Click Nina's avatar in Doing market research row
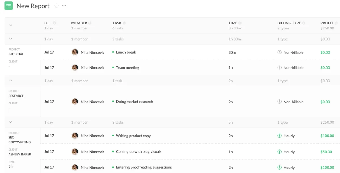The height and width of the screenshot is (173, 340). coord(75,102)
